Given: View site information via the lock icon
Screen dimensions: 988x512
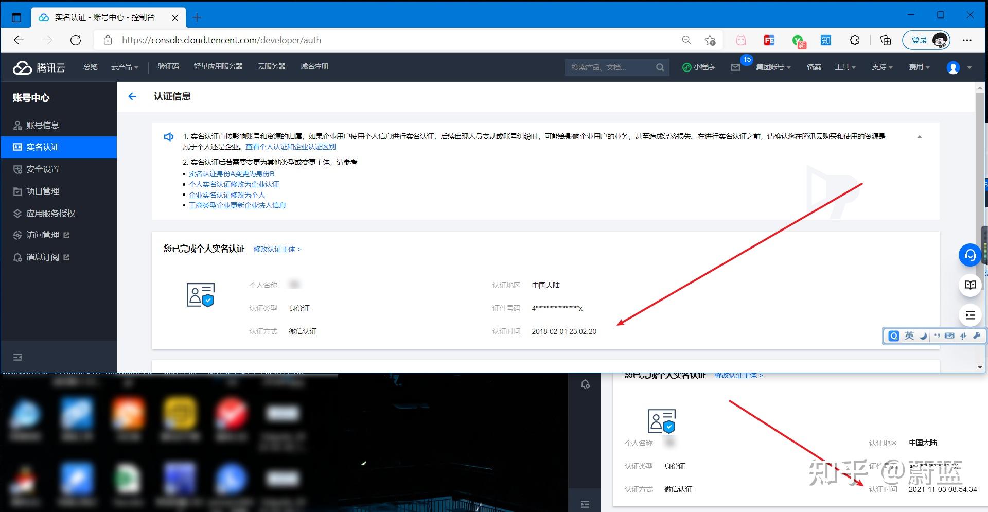Looking at the screenshot, I should [x=108, y=40].
